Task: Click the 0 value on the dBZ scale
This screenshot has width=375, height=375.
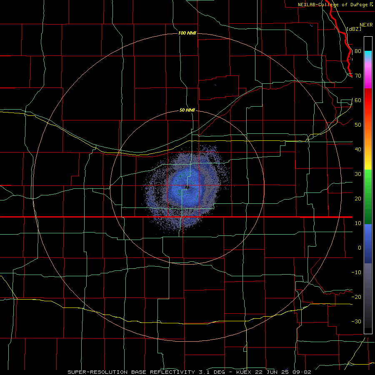Action: pos(360,248)
